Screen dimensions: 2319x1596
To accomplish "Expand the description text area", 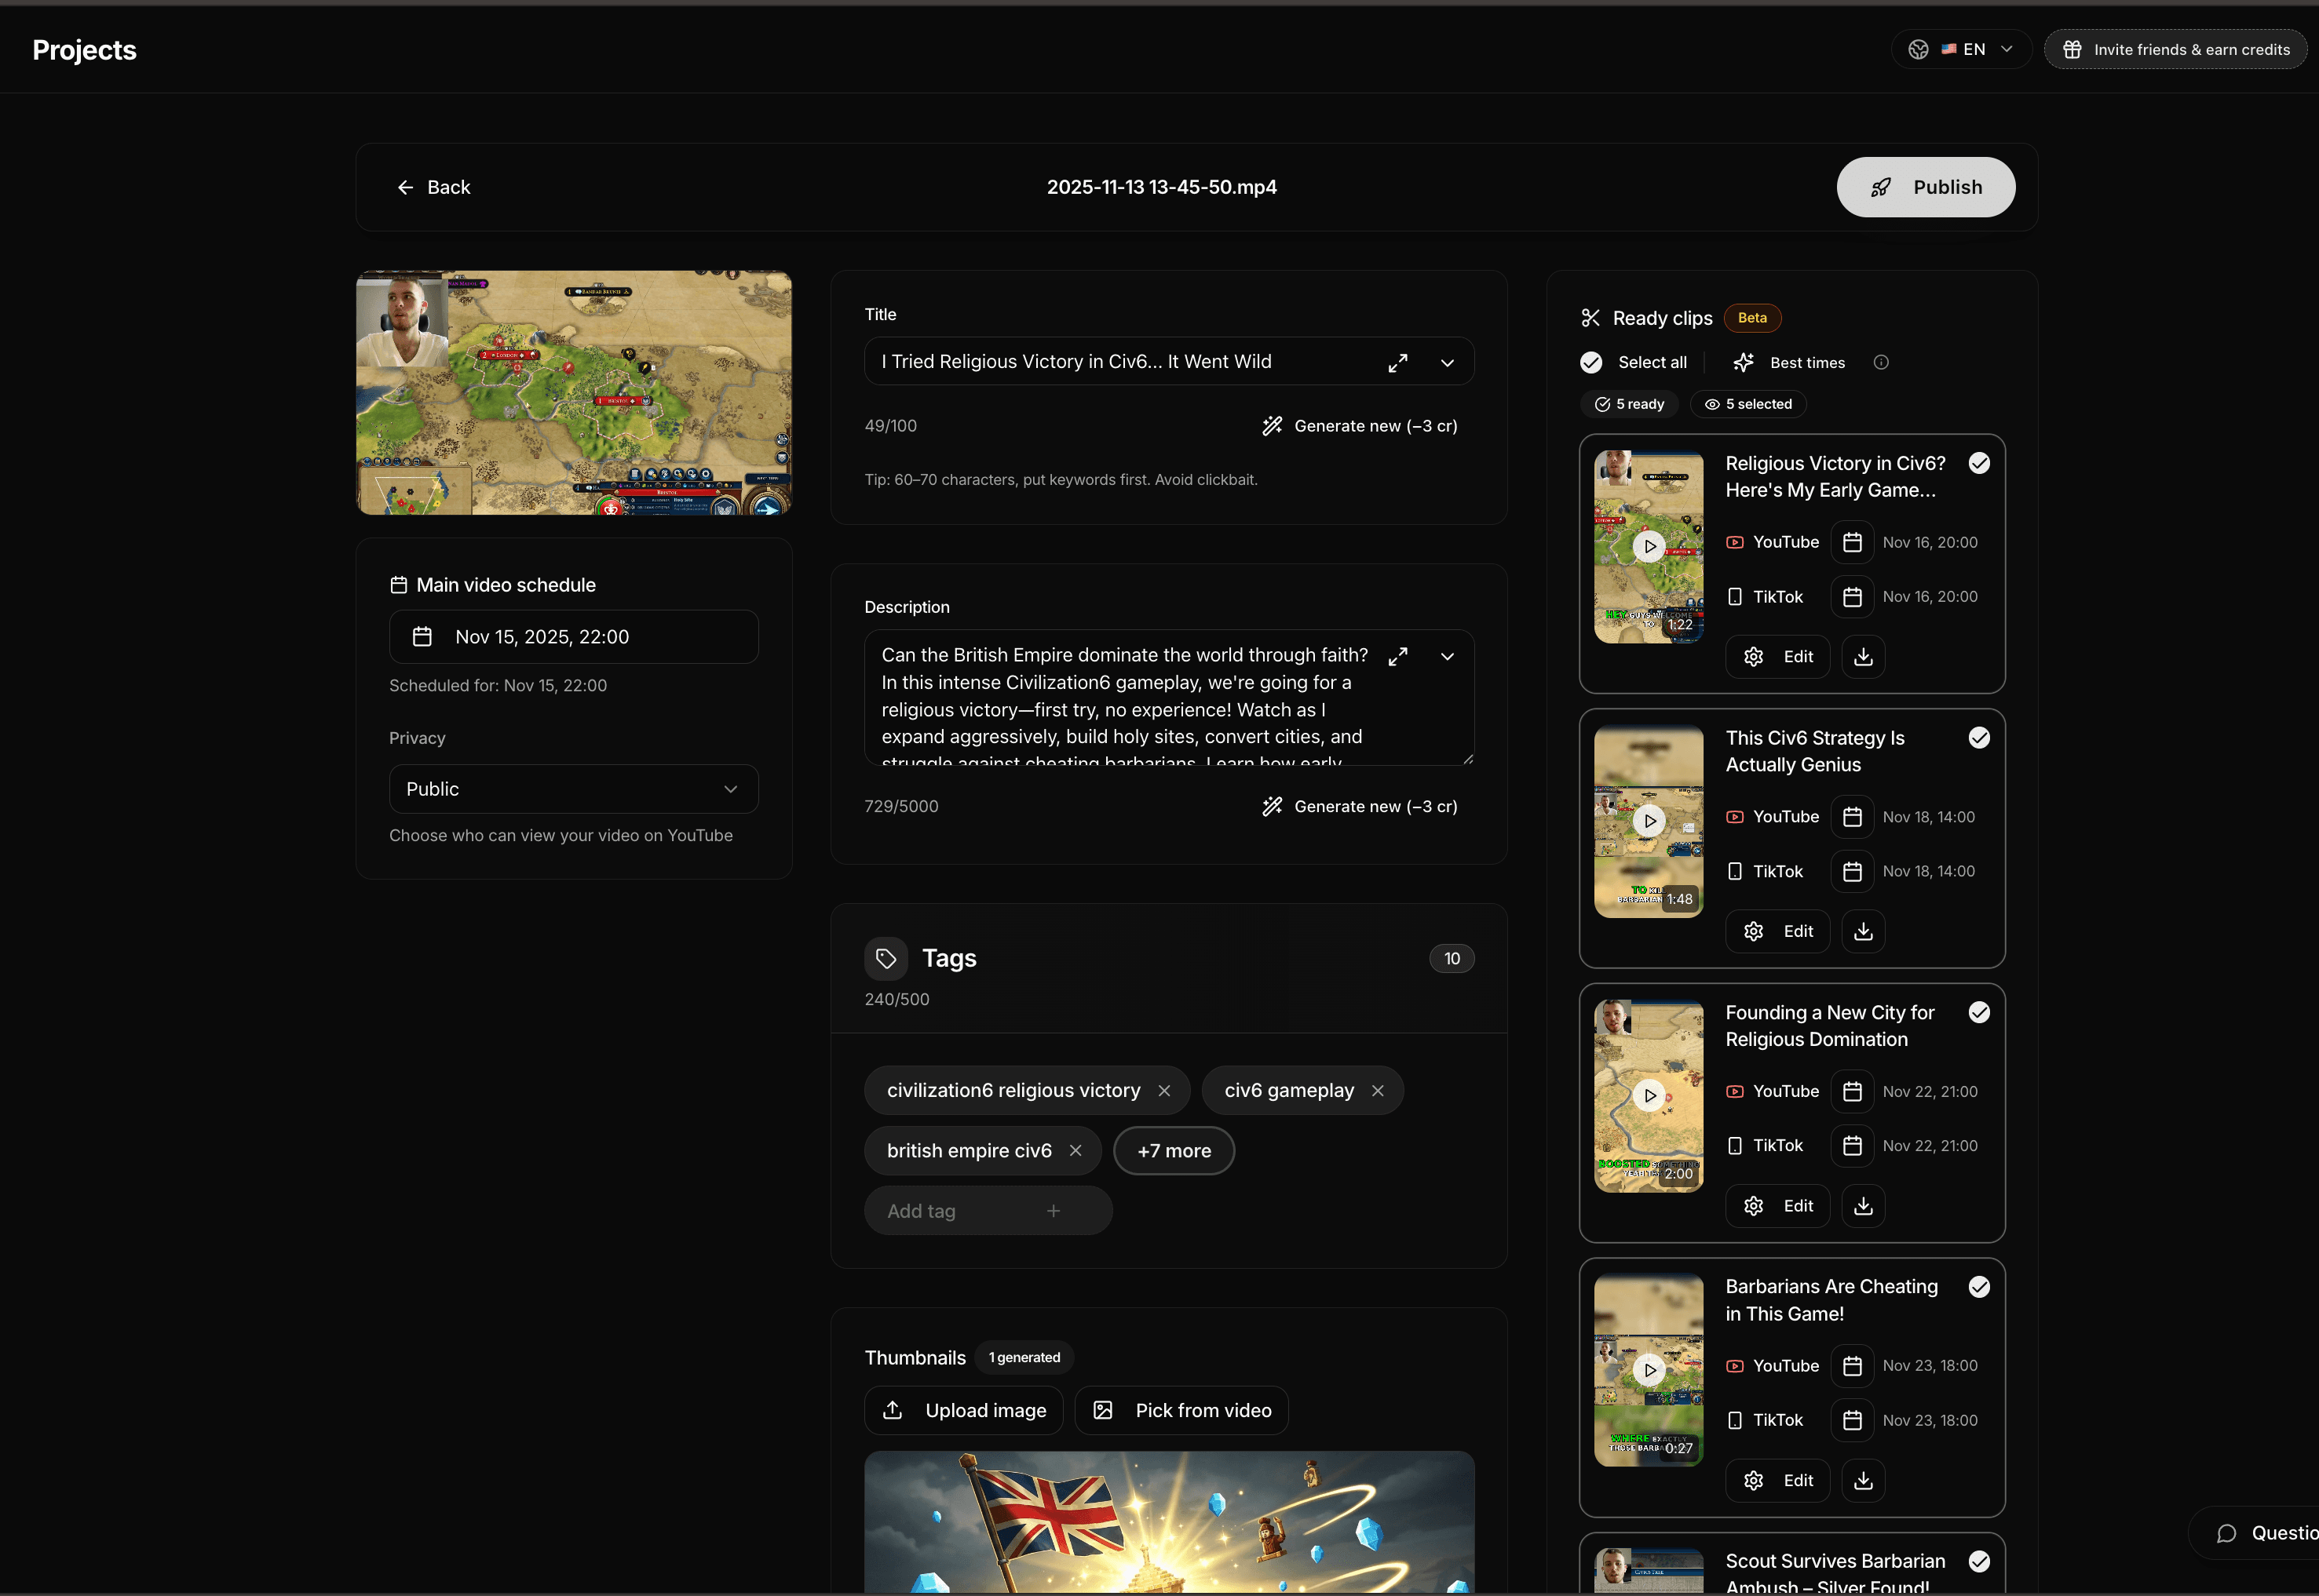I will 1397,657.
